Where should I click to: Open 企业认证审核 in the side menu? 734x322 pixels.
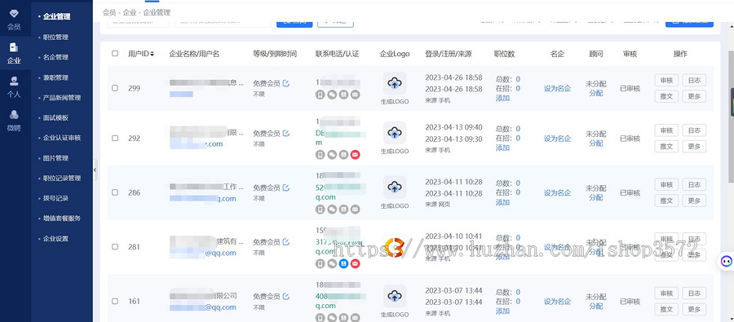tap(62, 138)
